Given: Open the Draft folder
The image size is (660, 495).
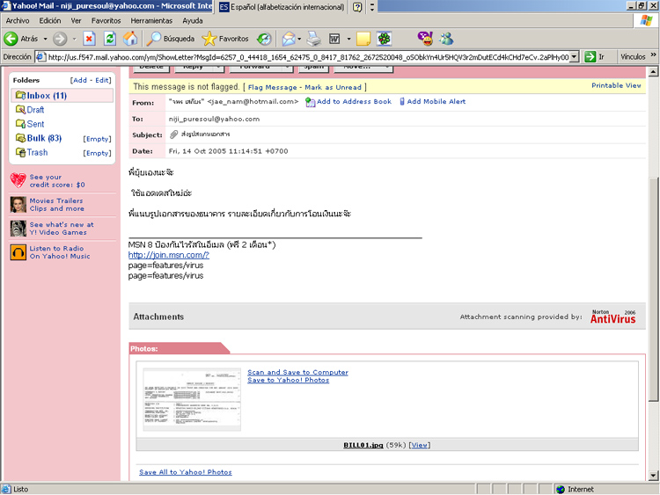Looking at the screenshot, I should point(35,110).
